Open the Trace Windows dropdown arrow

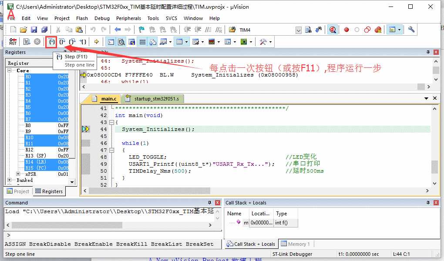tap(235, 42)
